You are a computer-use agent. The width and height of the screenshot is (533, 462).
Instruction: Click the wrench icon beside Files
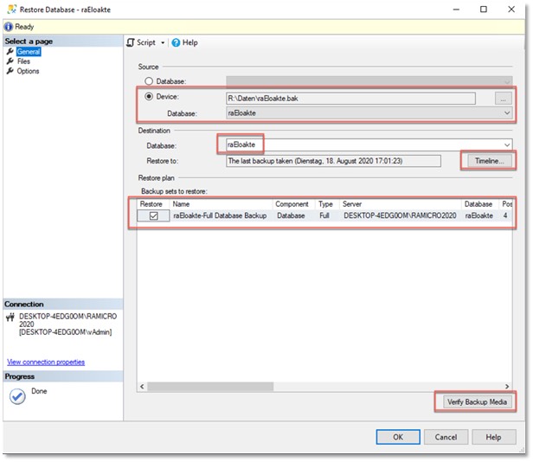click(x=10, y=61)
